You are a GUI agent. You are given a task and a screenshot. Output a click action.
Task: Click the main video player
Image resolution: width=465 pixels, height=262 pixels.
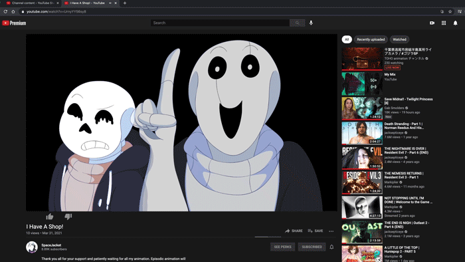tap(181, 122)
